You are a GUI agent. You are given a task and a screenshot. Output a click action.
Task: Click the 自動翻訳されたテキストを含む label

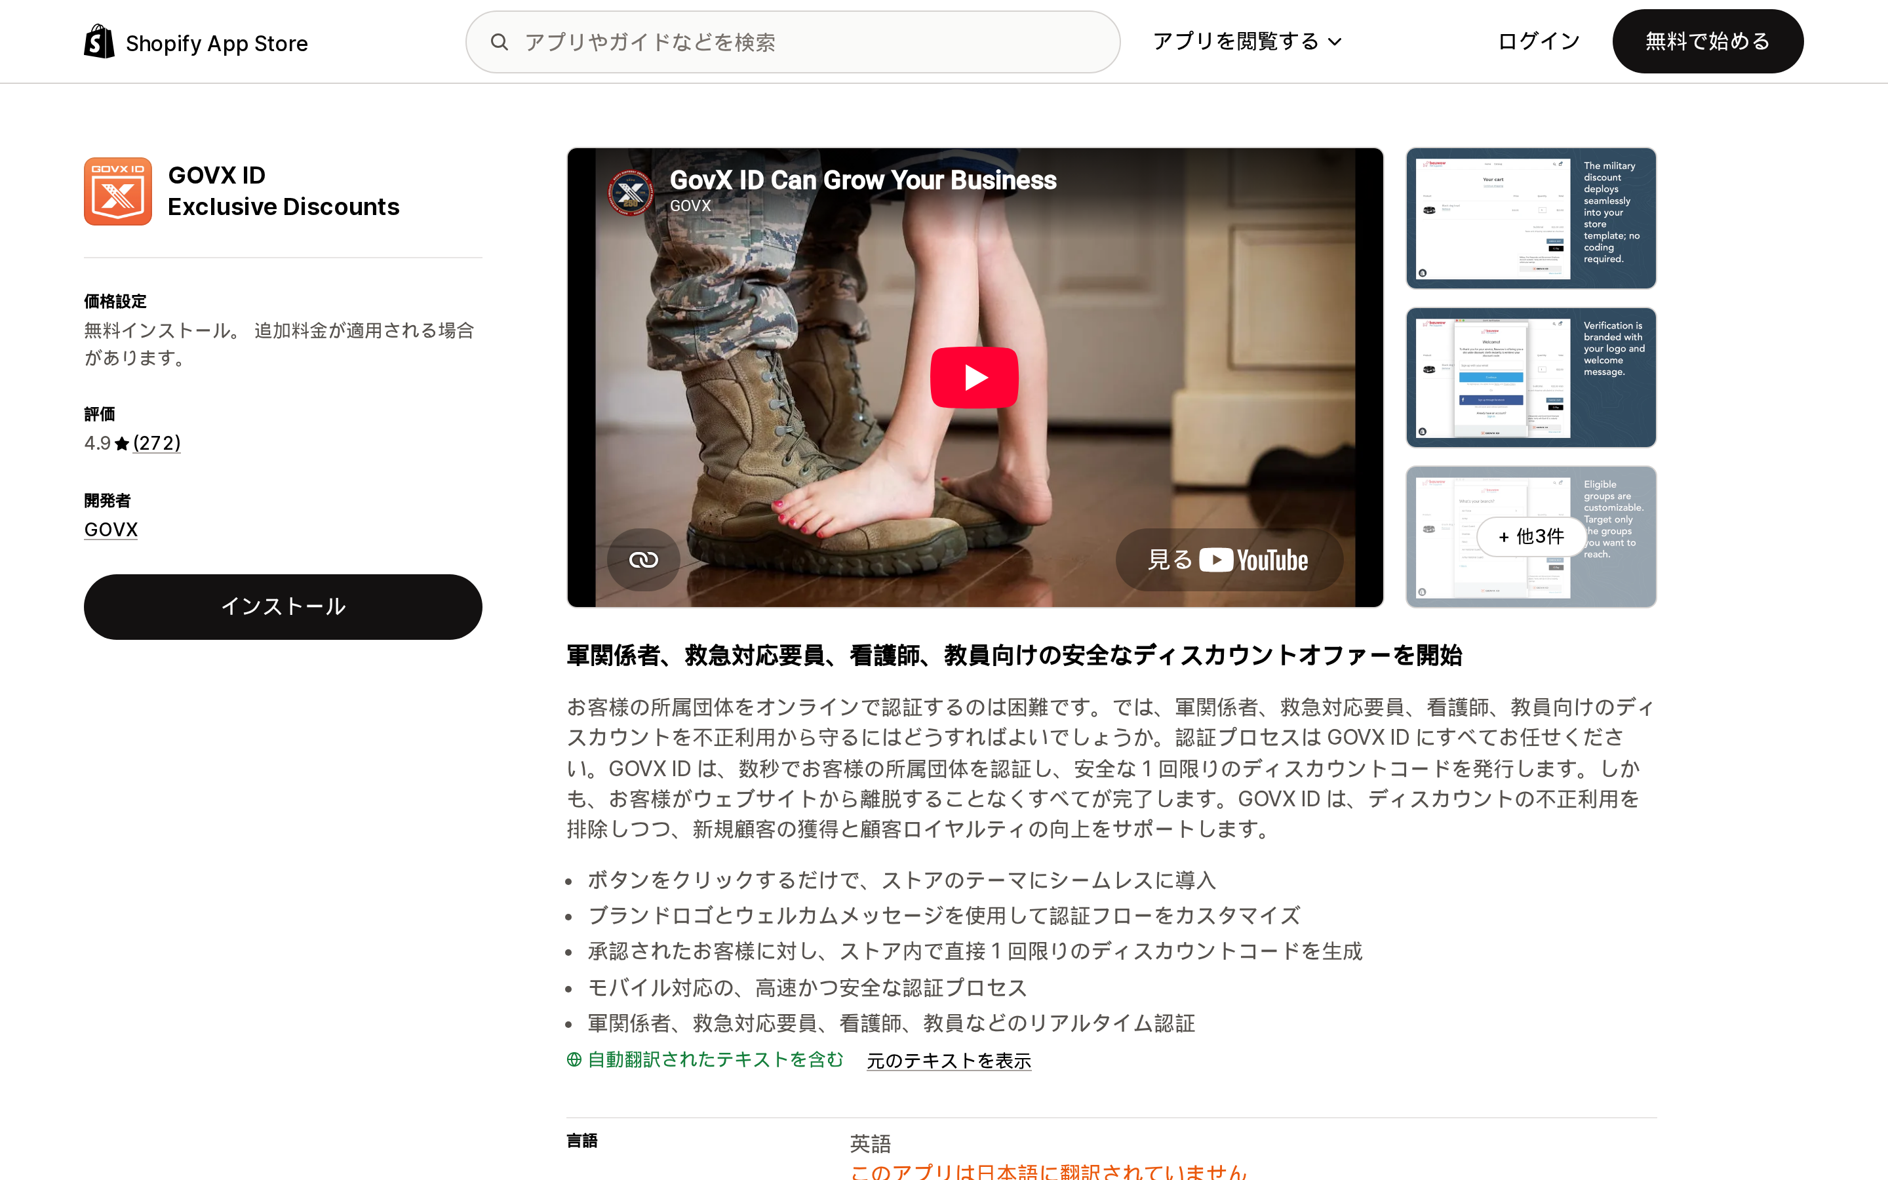click(715, 1060)
